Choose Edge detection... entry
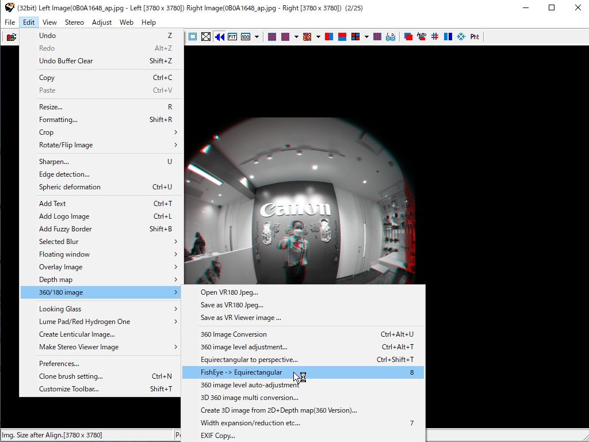The image size is (589, 442). [x=101, y=174]
